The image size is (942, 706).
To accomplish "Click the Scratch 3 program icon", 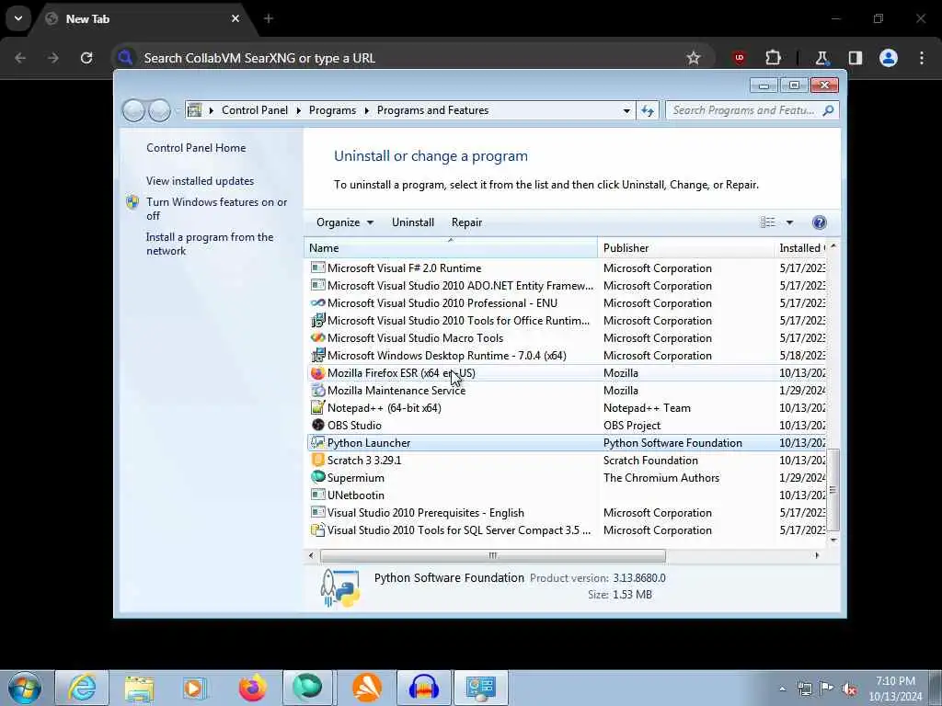I will click(x=317, y=460).
